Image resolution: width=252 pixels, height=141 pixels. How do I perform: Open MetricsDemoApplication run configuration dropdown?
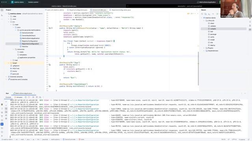point(207,2)
